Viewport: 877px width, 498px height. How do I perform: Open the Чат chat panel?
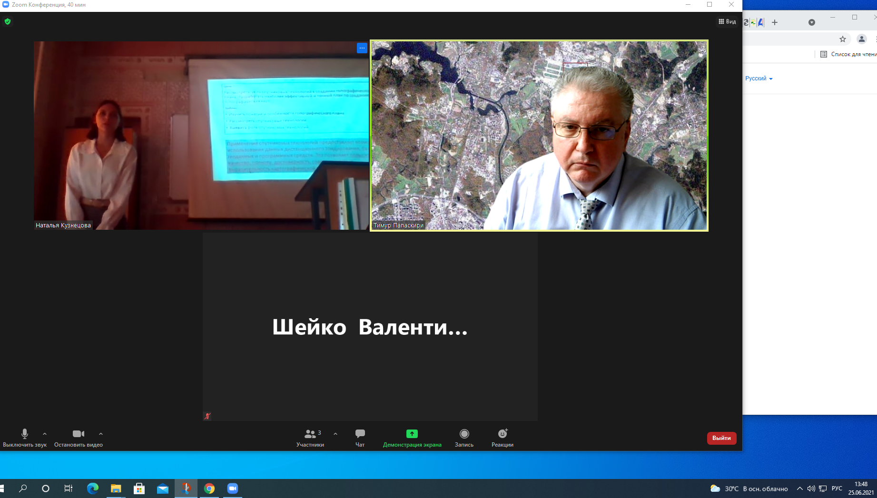pos(360,438)
